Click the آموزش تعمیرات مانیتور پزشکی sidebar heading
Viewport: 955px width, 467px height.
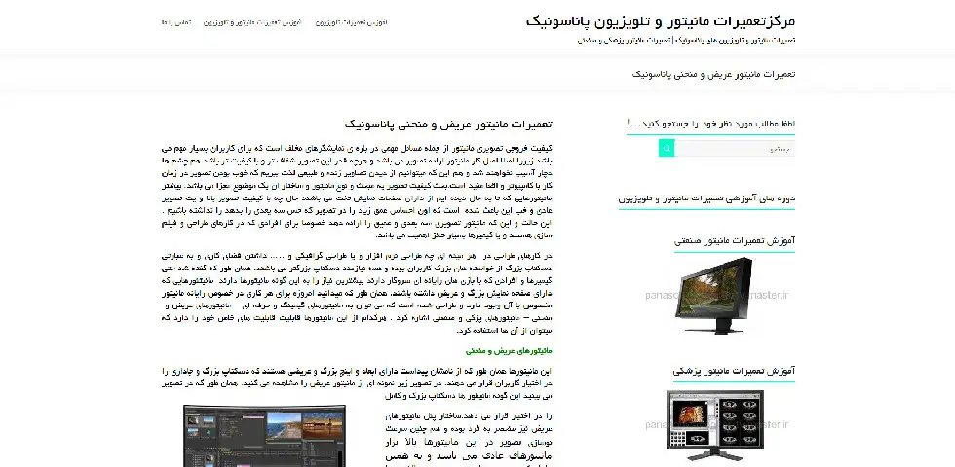(x=734, y=371)
